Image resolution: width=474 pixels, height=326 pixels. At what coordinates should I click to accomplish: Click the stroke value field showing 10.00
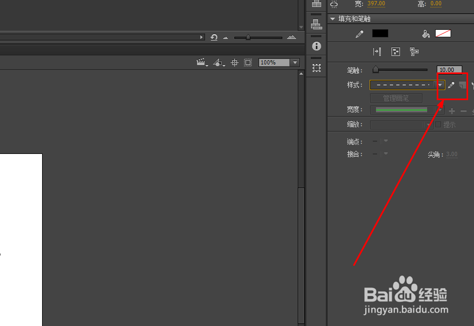pos(449,70)
